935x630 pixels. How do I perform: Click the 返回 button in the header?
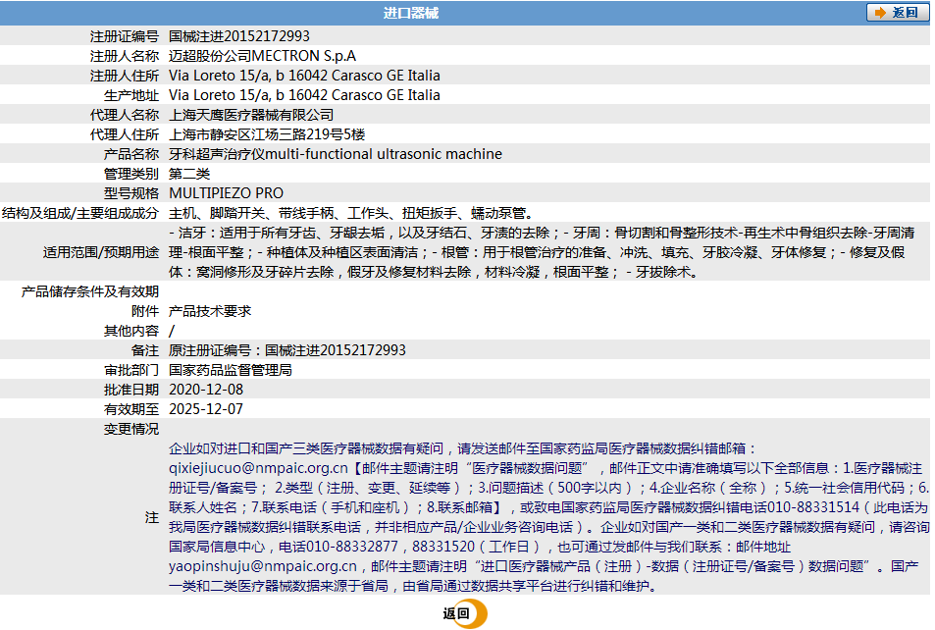pyautogui.click(x=898, y=13)
